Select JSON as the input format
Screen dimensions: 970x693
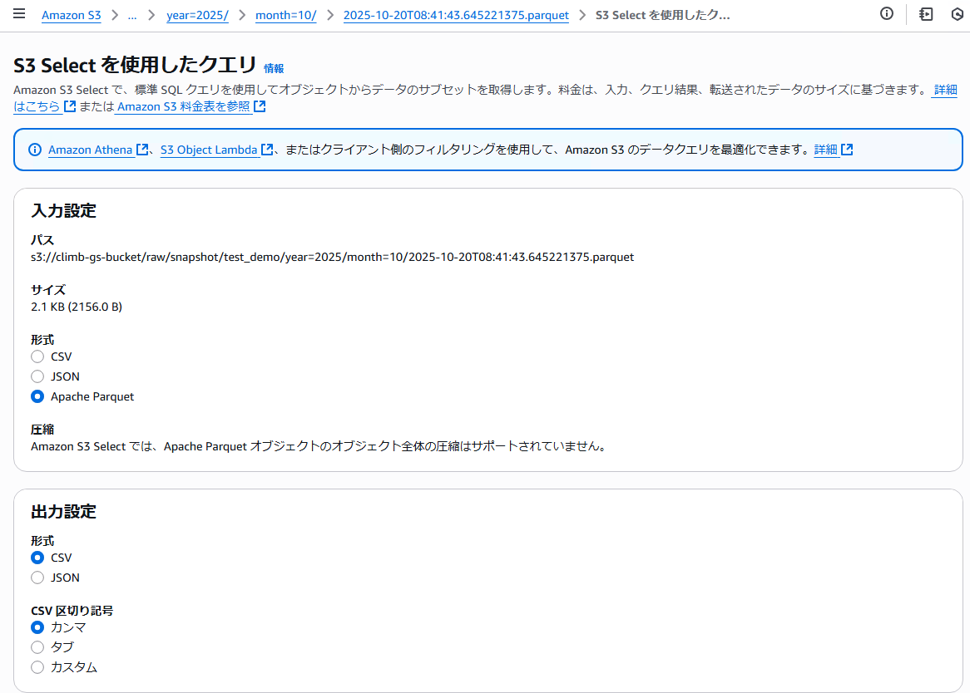pyautogui.click(x=37, y=376)
